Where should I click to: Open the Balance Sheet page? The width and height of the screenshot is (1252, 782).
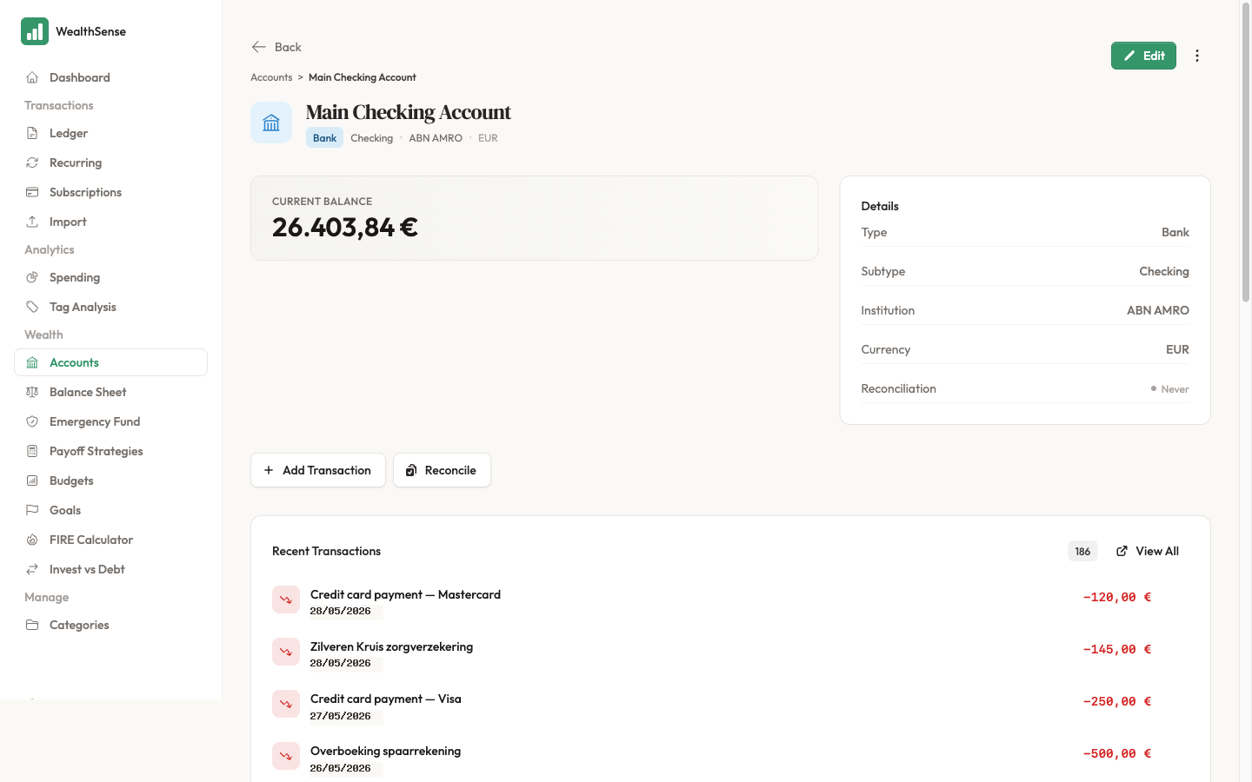pos(110,392)
